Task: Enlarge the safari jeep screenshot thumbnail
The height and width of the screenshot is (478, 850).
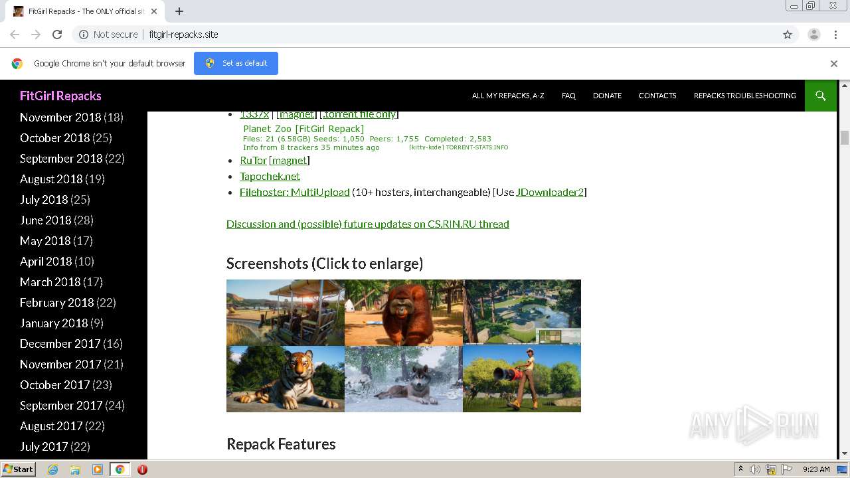Action: (x=286, y=313)
